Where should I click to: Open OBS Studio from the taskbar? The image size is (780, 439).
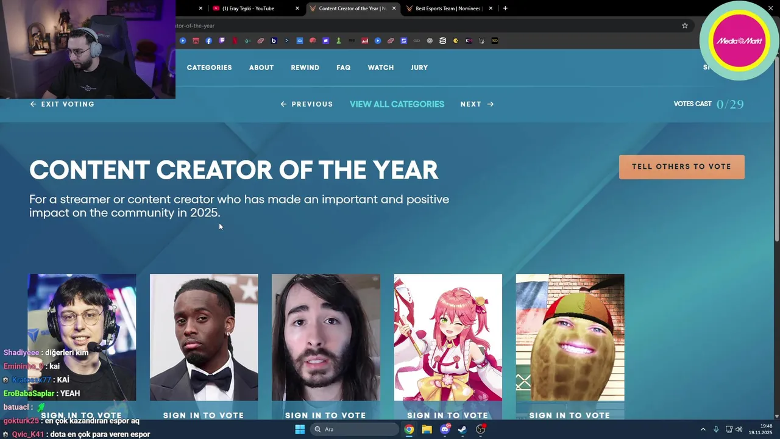pyautogui.click(x=480, y=429)
